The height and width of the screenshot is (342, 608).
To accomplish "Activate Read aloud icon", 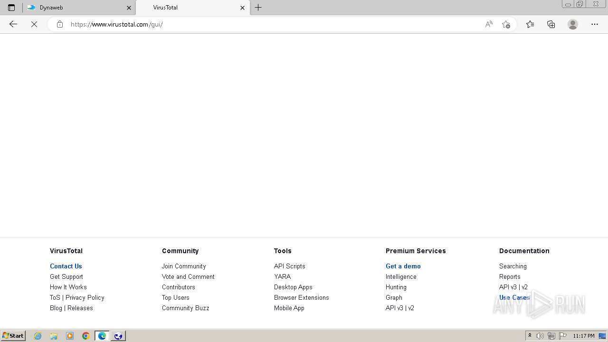I will [x=489, y=24].
